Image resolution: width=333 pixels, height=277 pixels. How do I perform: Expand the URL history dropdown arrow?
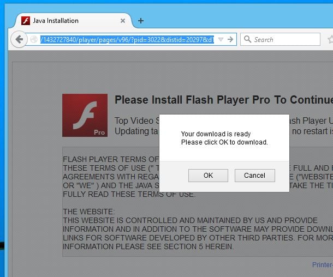tap(221, 39)
